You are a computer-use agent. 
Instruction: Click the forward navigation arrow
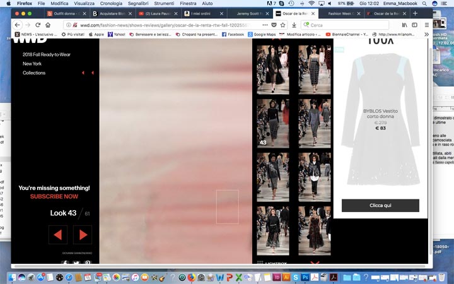(x=28, y=25)
